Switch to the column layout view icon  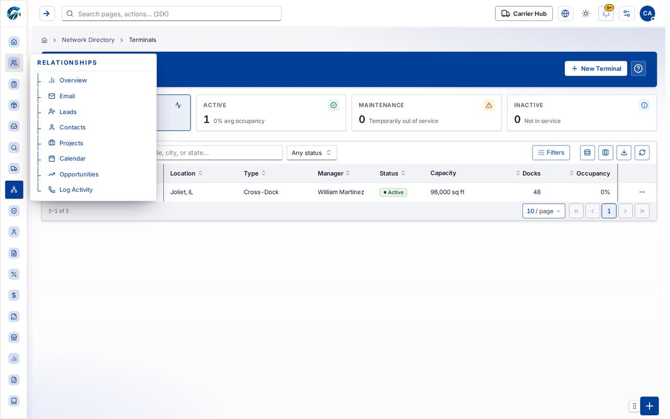coord(606,152)
